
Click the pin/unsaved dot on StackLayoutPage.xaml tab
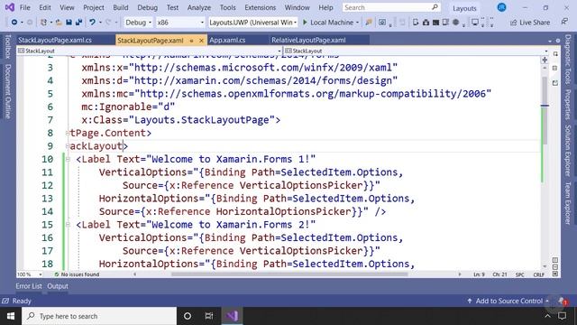(x=192, y=41)
